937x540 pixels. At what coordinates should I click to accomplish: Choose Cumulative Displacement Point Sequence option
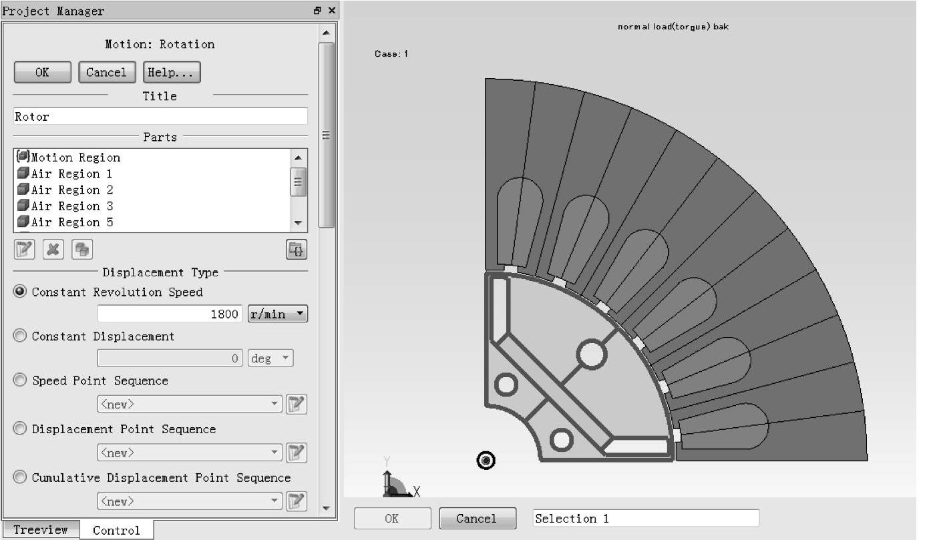point(21,478)
